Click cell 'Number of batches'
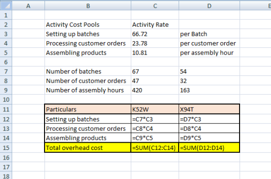 tap(88, 71)
